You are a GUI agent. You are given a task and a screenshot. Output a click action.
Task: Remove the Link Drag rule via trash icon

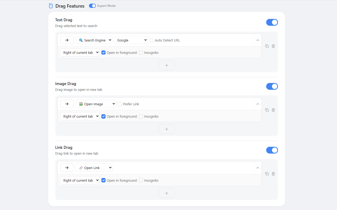(x=273, y=174)
